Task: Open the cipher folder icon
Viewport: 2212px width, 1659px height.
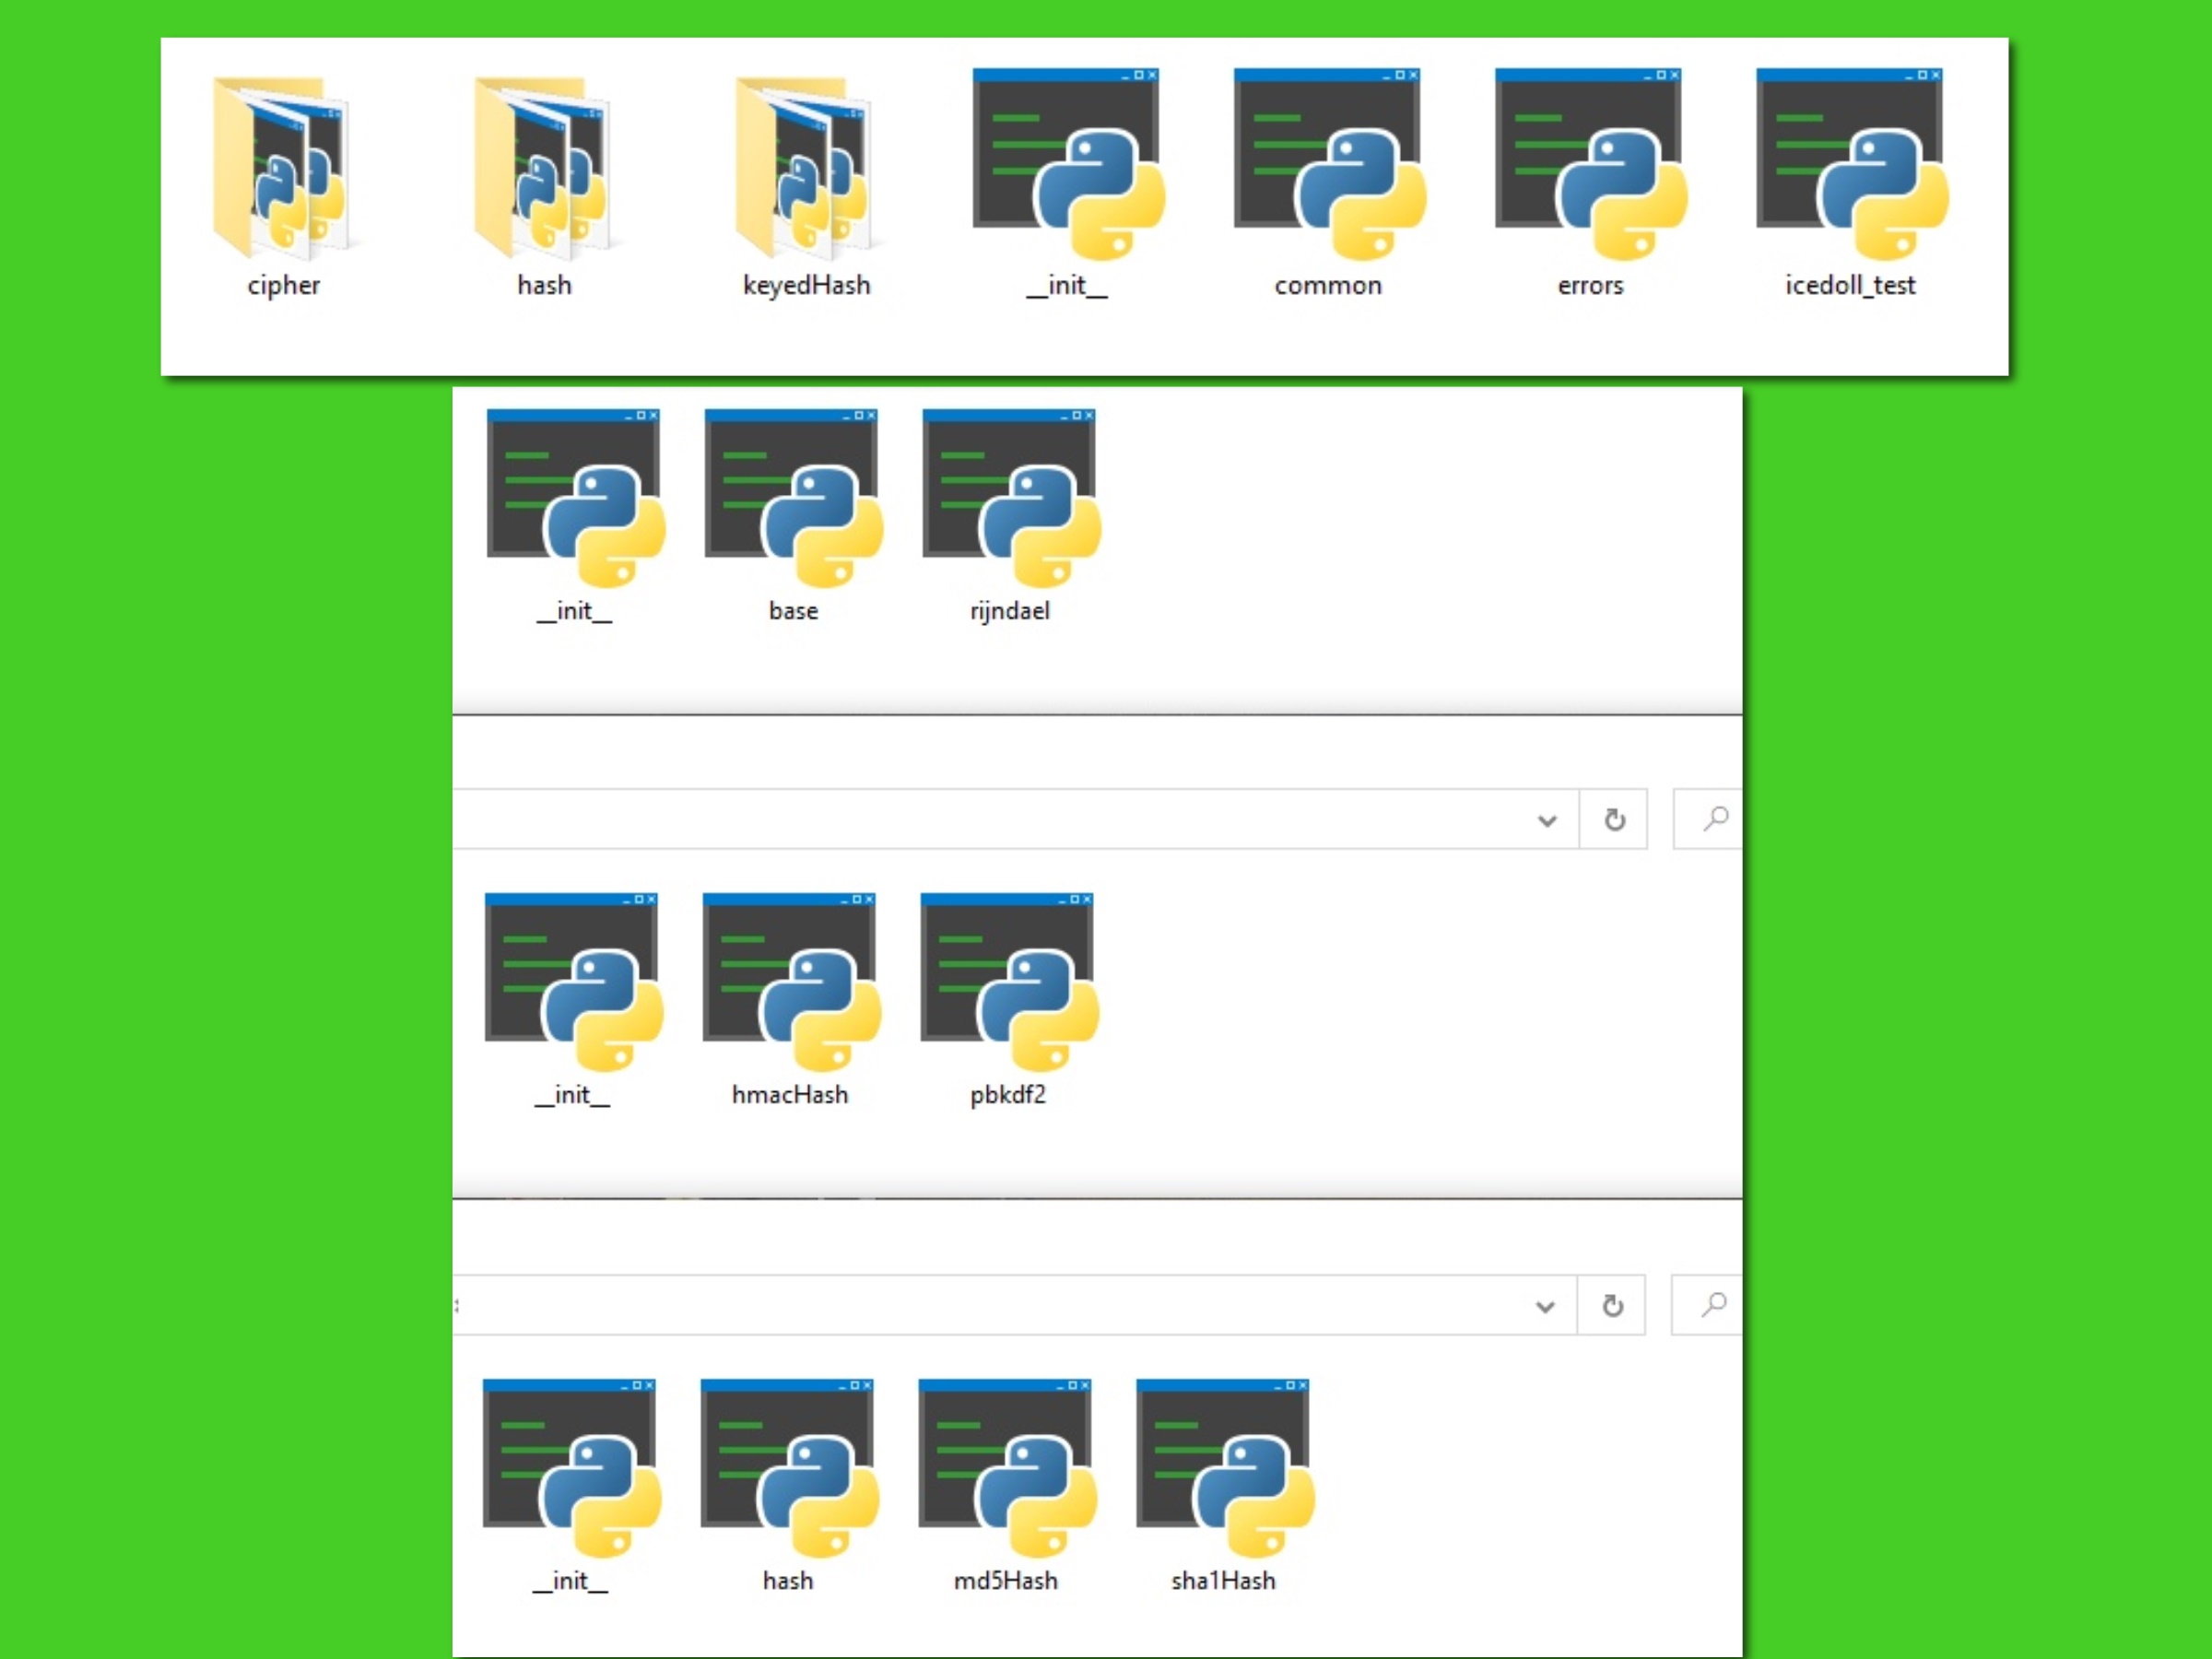Action: tap(282, 167)
